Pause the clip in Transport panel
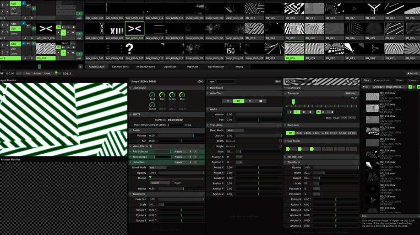 click(304, 112)
